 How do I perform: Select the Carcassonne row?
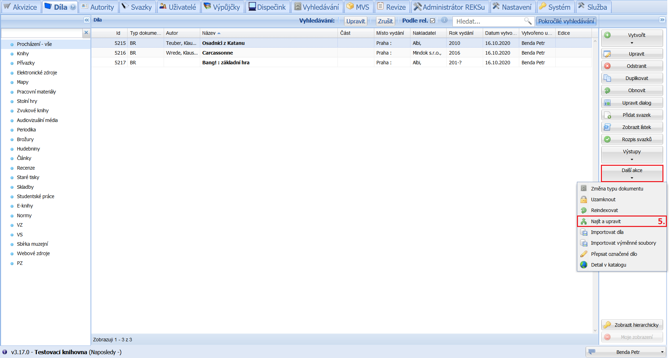[341, 53]
